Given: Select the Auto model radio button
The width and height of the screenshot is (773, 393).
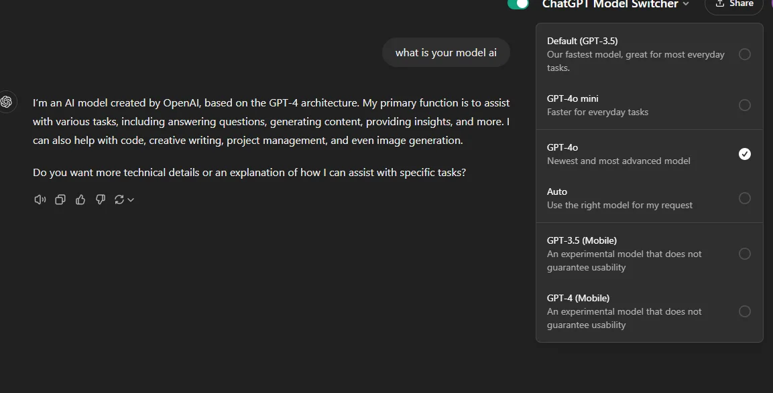Looking at the screenshot, I should 744,198.
